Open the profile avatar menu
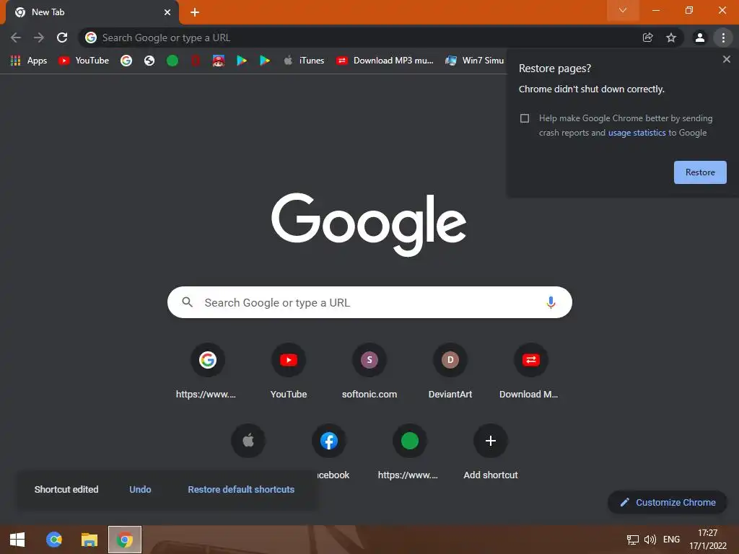This screenshot has height=554, width=739. [700, 38]
